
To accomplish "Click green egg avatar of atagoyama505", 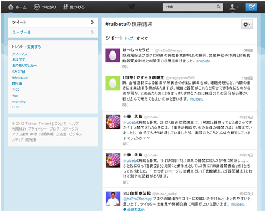I will point(112,83).
